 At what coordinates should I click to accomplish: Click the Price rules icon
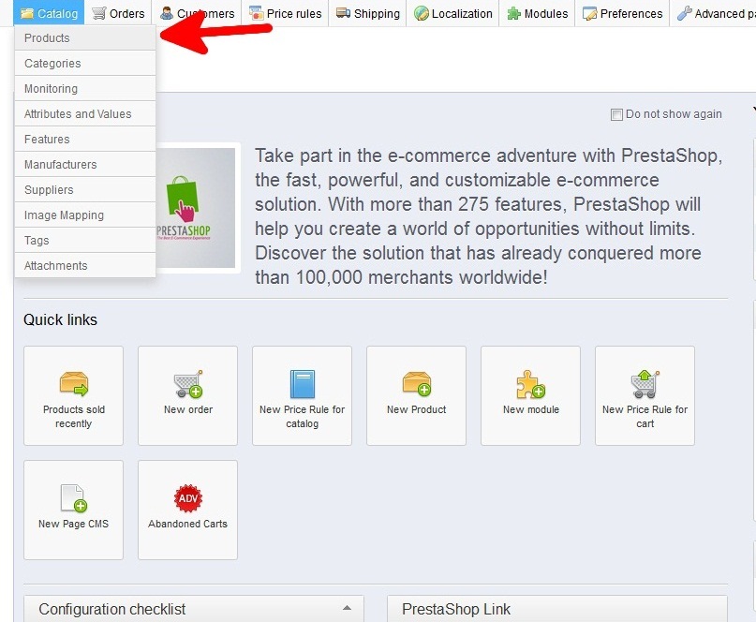tap(257, 13)
